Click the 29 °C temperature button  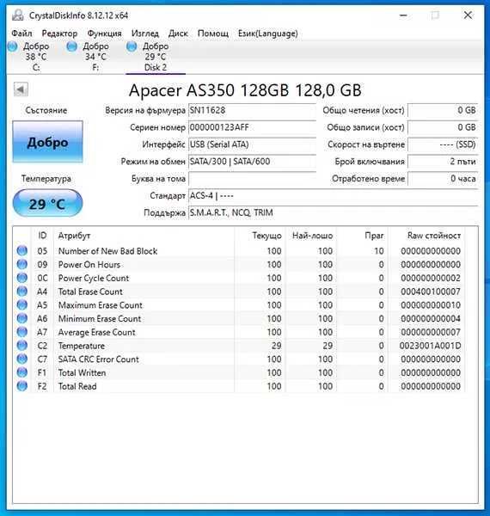47,203
